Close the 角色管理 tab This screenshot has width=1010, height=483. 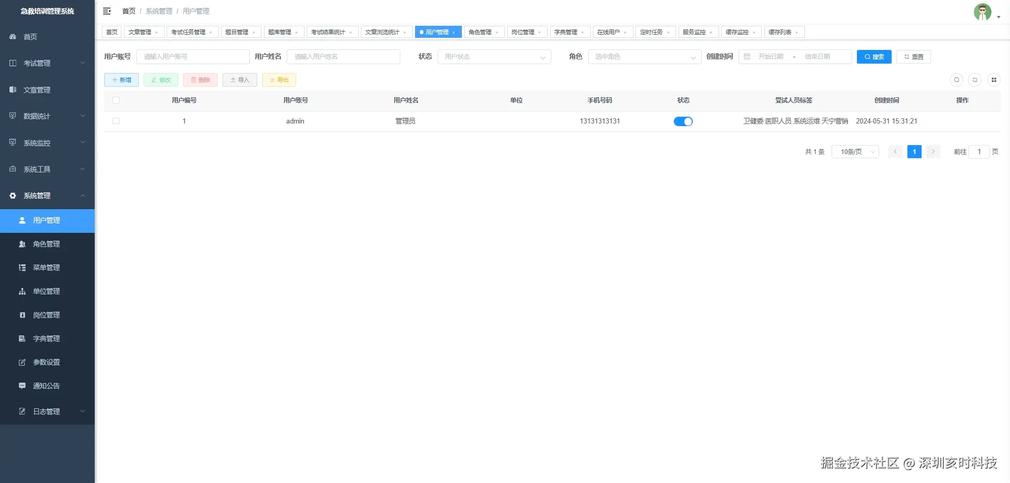497,33
